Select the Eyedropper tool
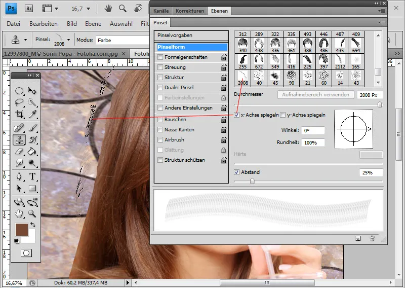Viewport: 405px width, 288px height. (32, 114)
